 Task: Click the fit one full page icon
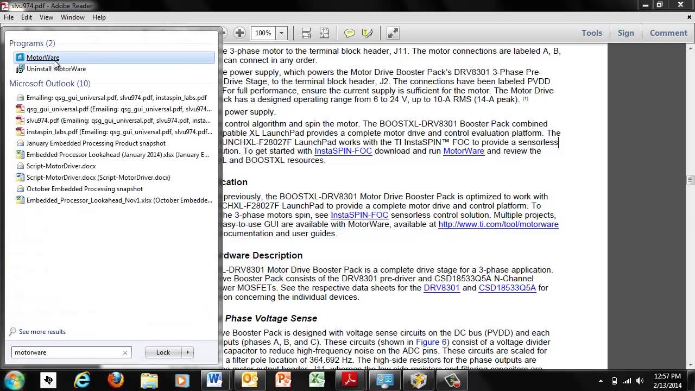point(324,33)
